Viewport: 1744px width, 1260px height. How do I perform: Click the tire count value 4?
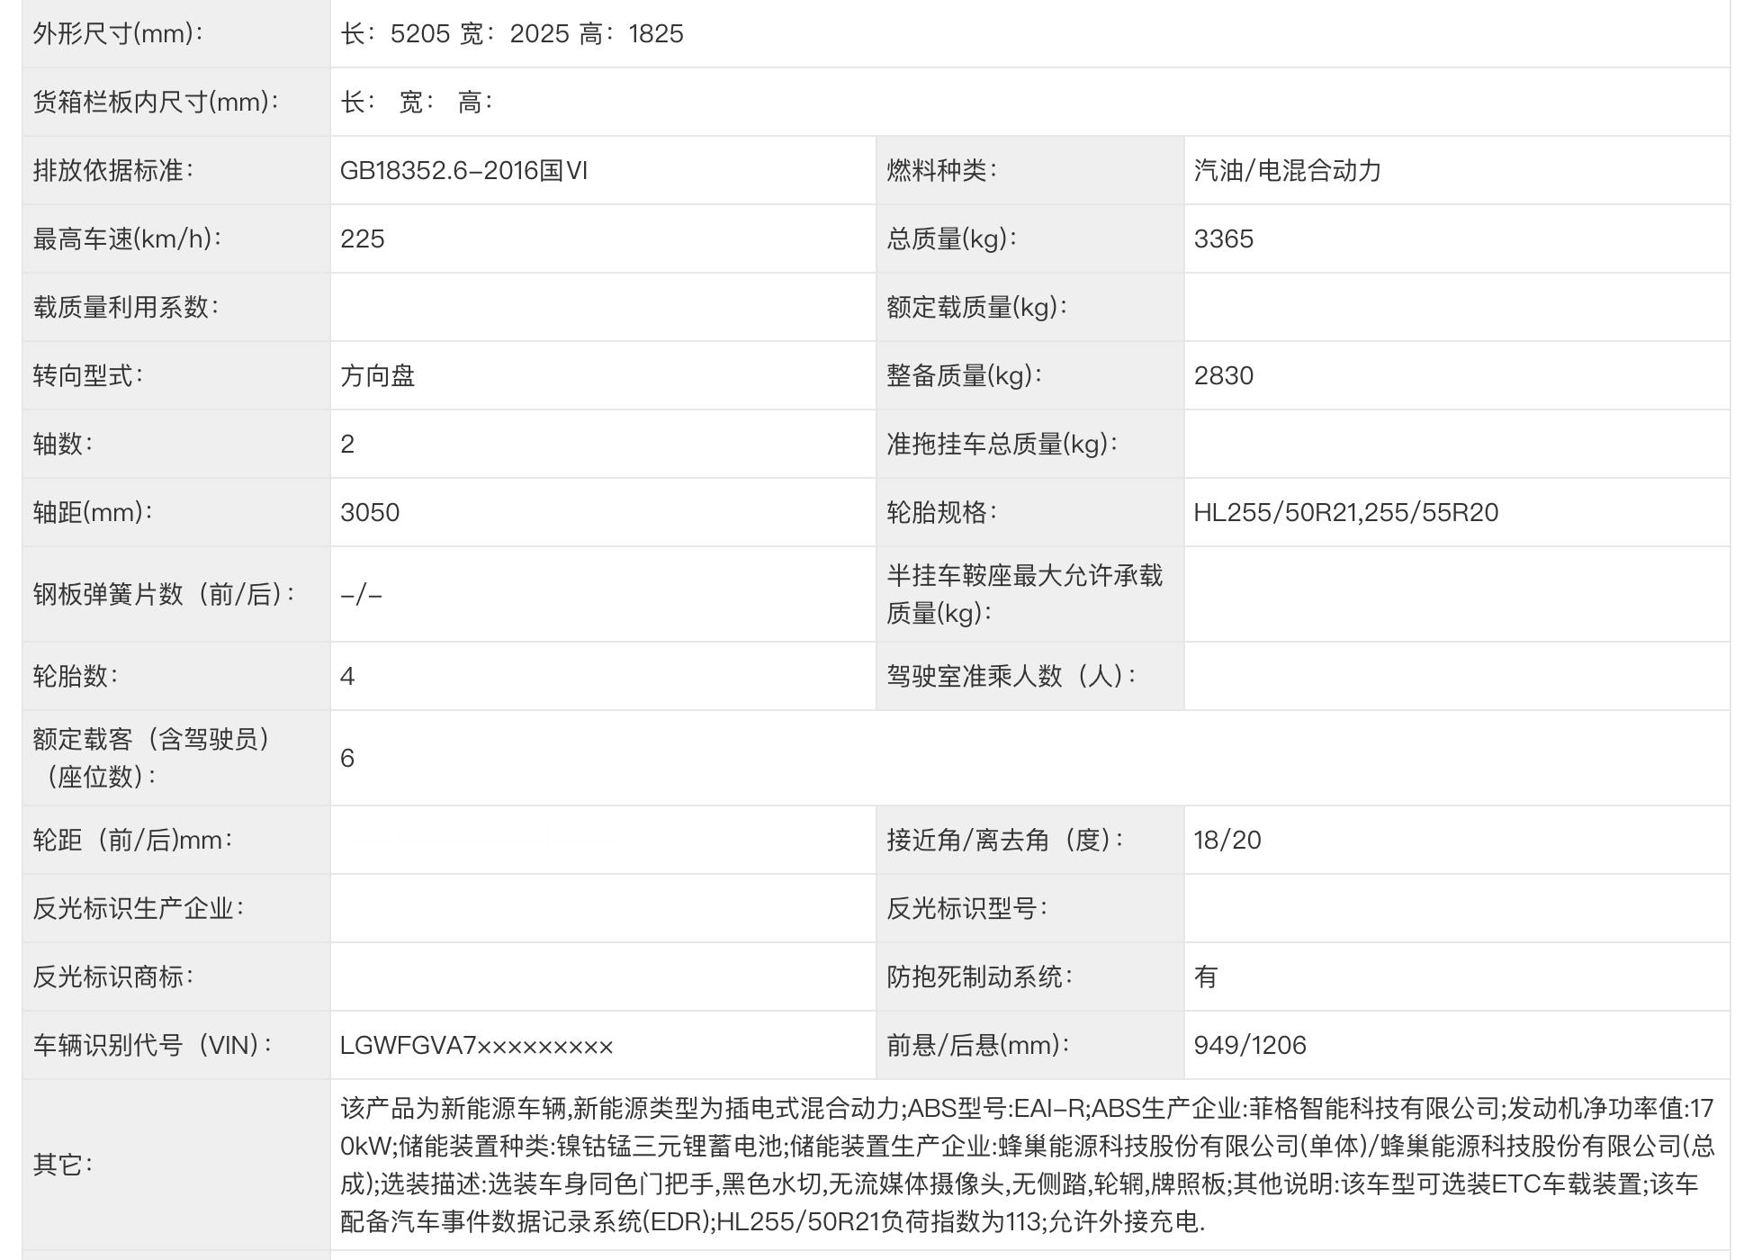point(347,677)
